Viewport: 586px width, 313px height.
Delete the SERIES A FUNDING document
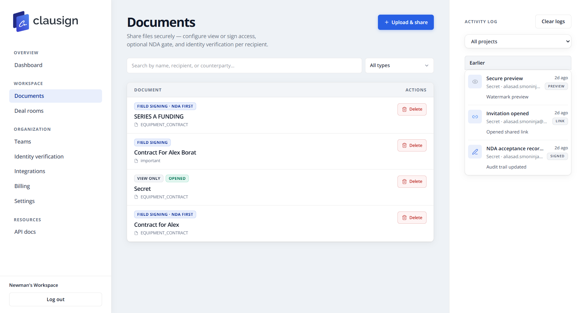(412, 109)
